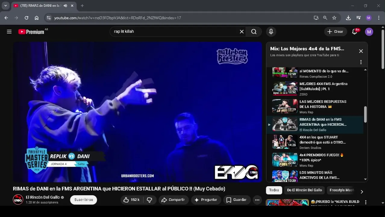Screen dimensions: 385x217
Task: Click the playlist scrollbar thumb
Action: pos(365,115)
